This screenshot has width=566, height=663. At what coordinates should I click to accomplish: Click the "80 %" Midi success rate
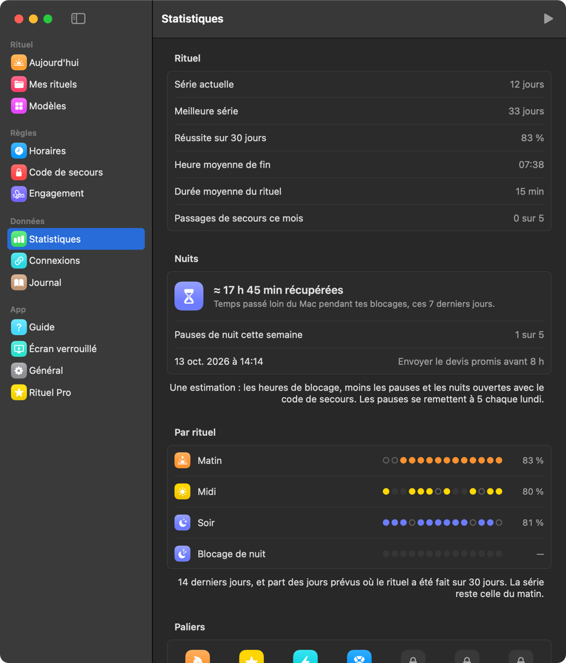tap(533, 491)
